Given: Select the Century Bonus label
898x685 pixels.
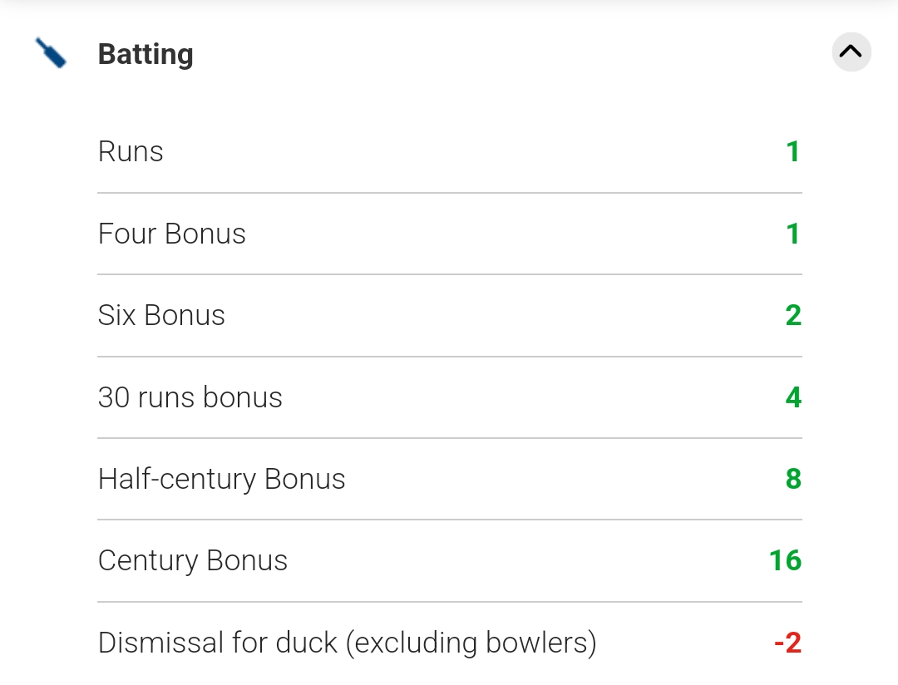Looking at the screenshot, I should [x=193, y=561].
